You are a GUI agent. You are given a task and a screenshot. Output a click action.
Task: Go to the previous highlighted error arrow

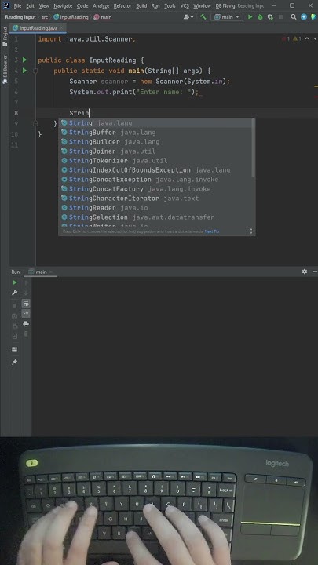(x=307, y=38)
